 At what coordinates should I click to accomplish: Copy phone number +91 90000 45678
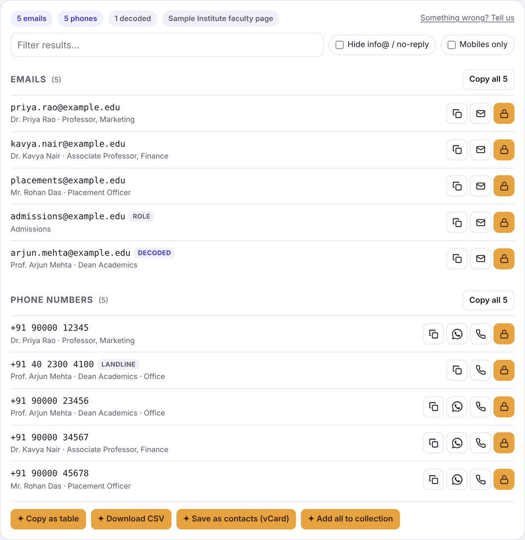(x=434, y=480)
